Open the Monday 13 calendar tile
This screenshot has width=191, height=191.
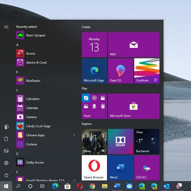[x=94, y=45]
